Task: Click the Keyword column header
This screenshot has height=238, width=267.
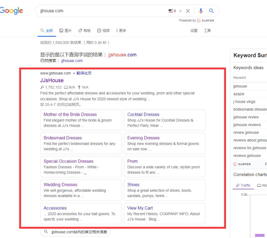Action: pyautogui.click(x=239, y=78)
